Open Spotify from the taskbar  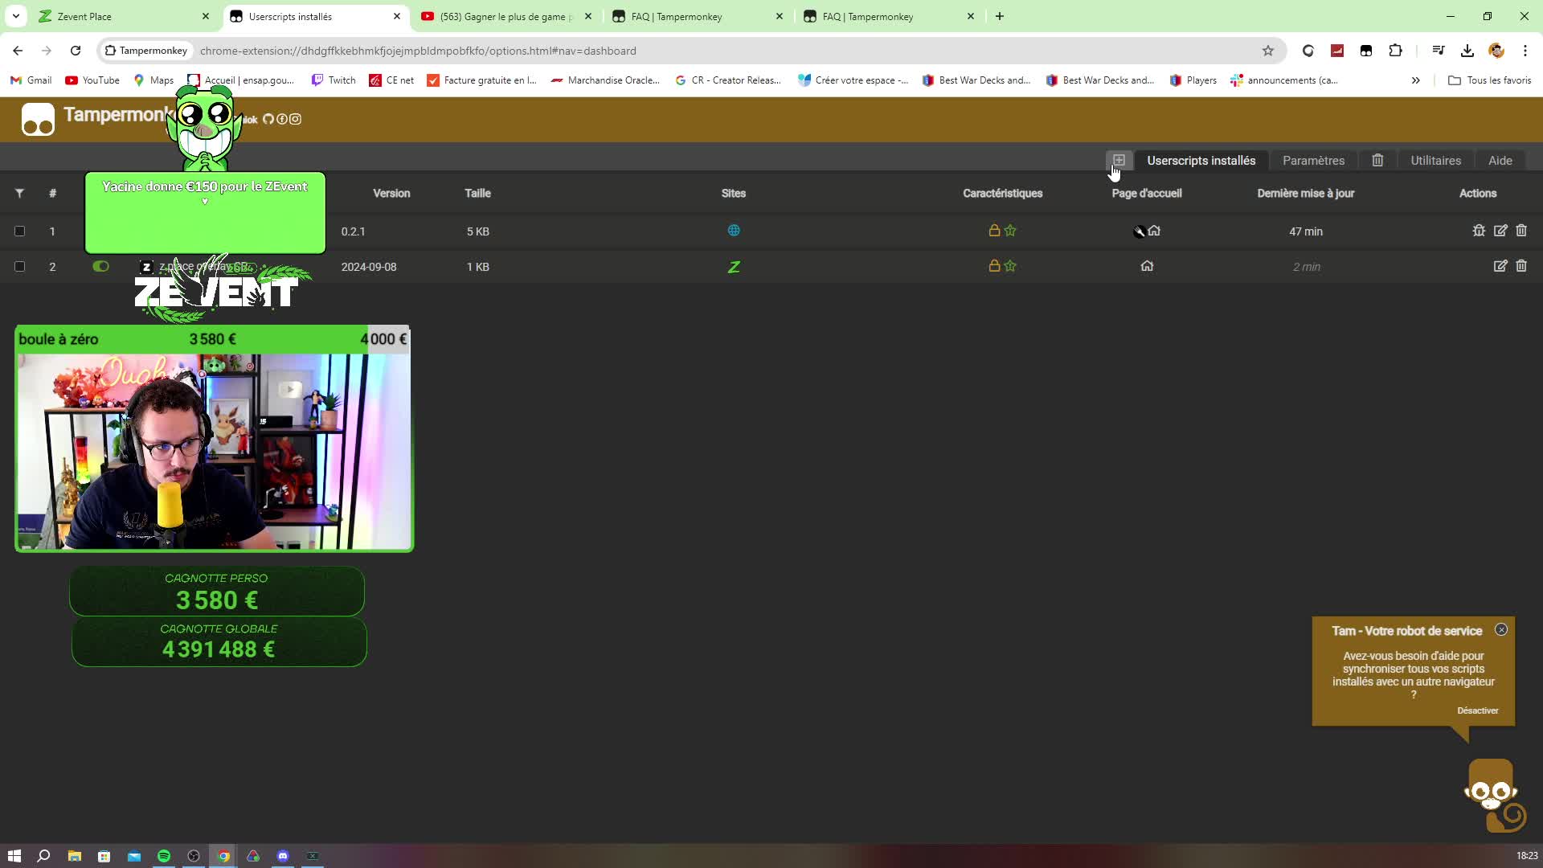pos(164,856)
